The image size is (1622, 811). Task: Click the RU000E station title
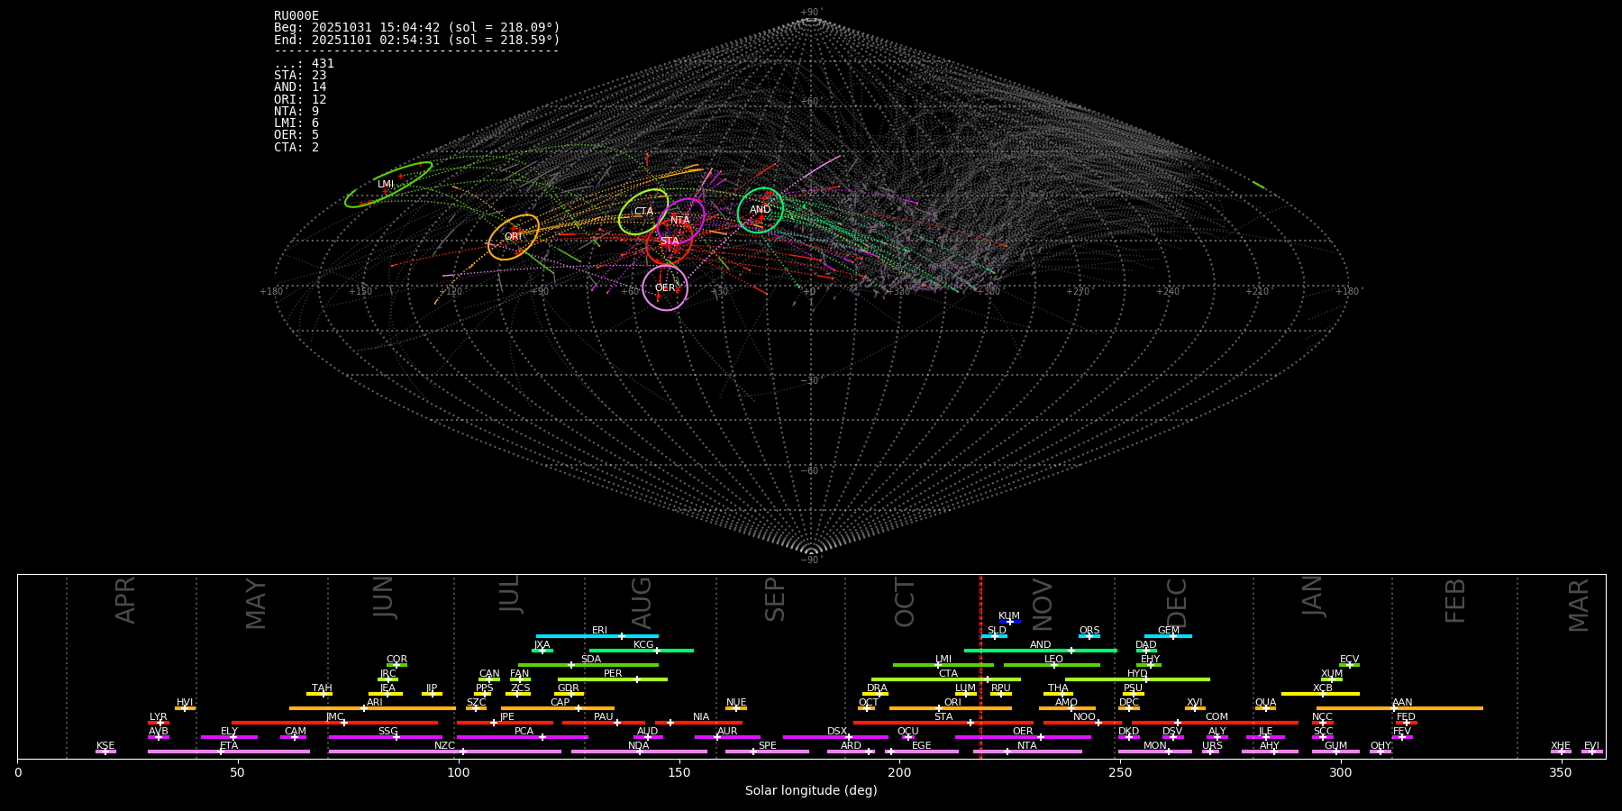pyautogui.click(x=296, y=16)
